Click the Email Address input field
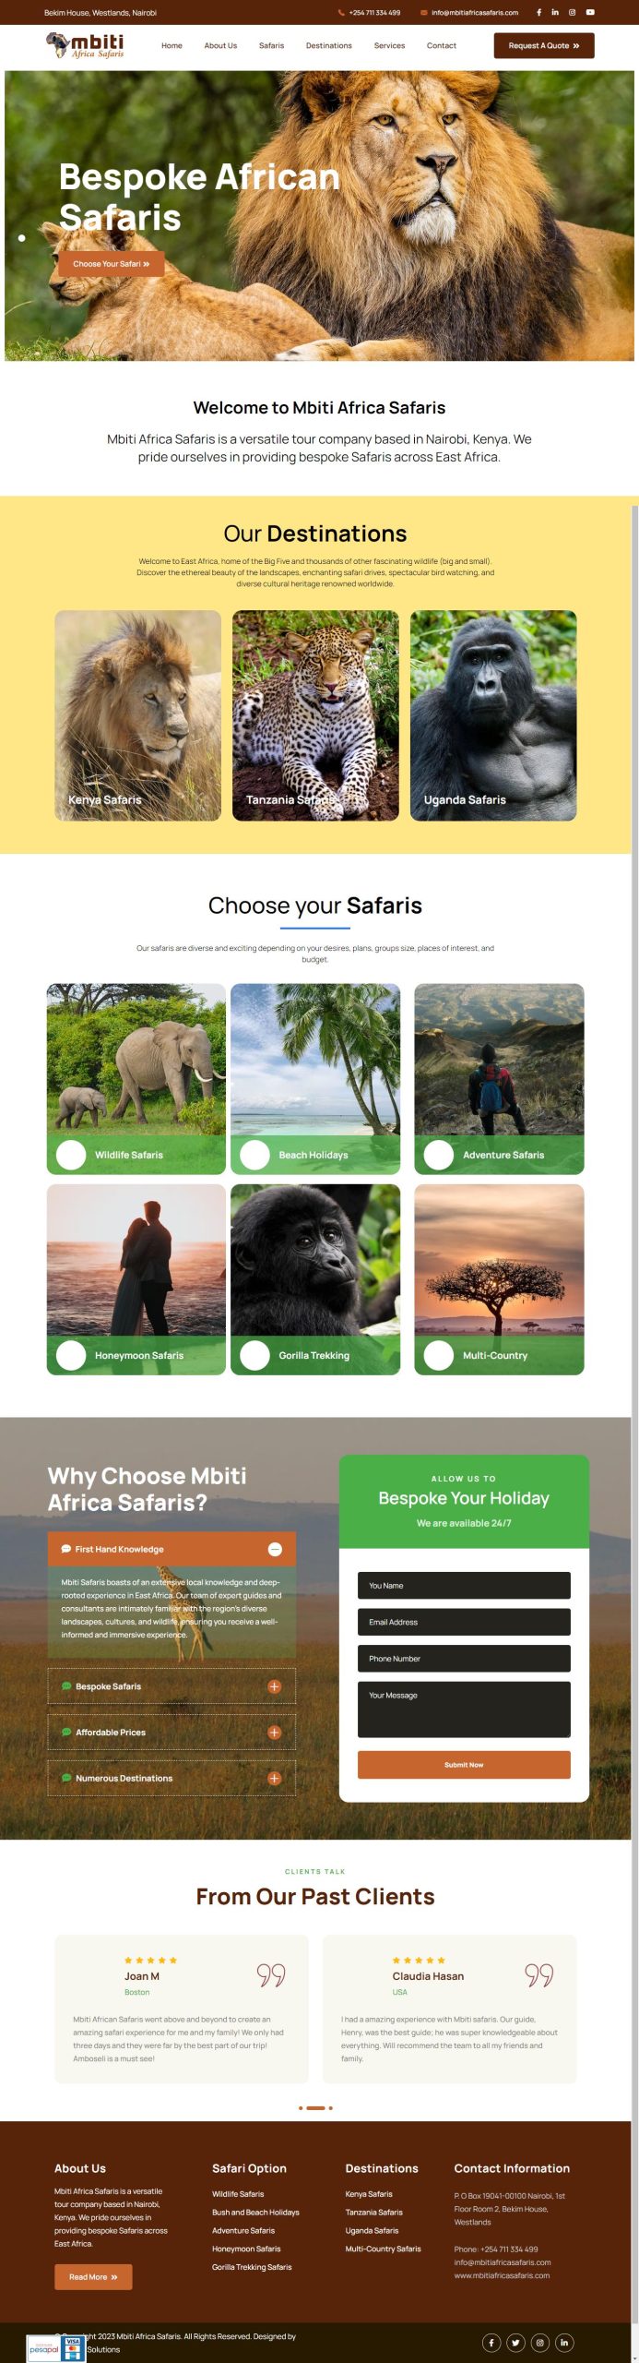Image resolution: width=639 pixels, height=2363 pixels. click(464, 1622)
